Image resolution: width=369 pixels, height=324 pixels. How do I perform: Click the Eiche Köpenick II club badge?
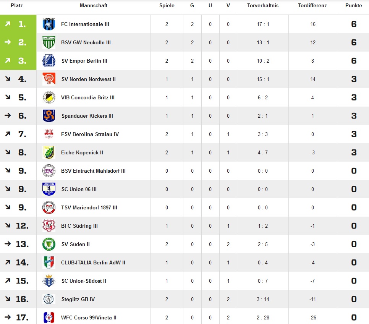pyautogui.click(x=49, y=152)
